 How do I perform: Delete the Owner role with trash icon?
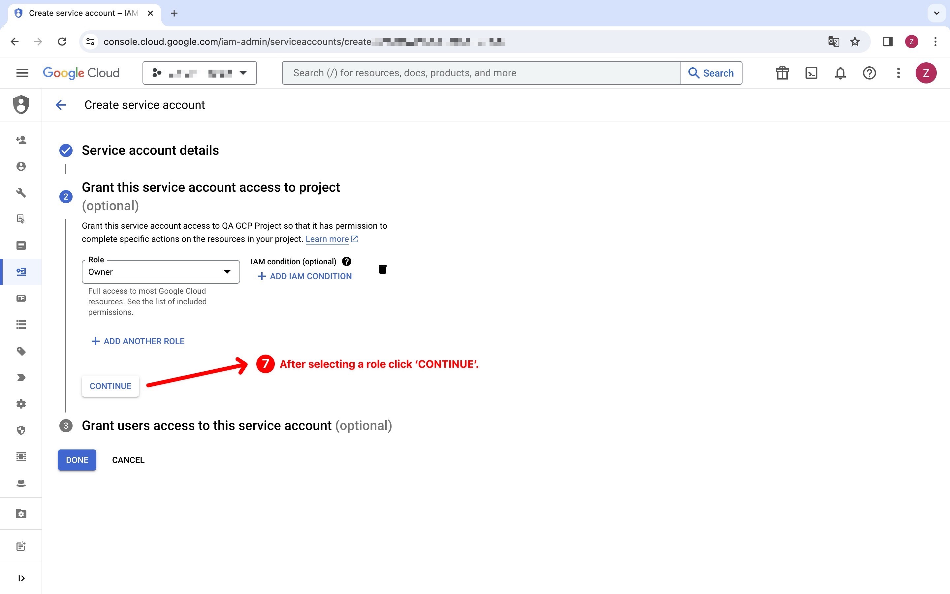point(382,269)
